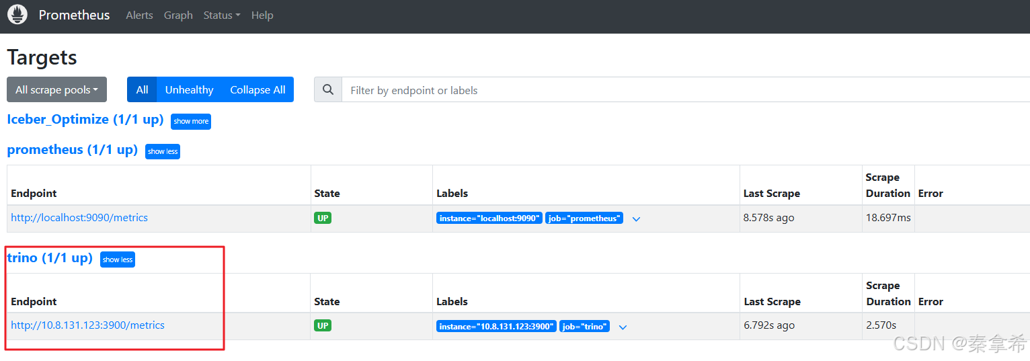The width and height of the screenshot is (1030, 361).
Task: Show only Unhealthy targets
Action: pyautogui.click(x=189, y=89)
